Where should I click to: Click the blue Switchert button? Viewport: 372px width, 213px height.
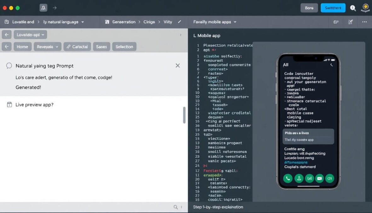[333, 8]
